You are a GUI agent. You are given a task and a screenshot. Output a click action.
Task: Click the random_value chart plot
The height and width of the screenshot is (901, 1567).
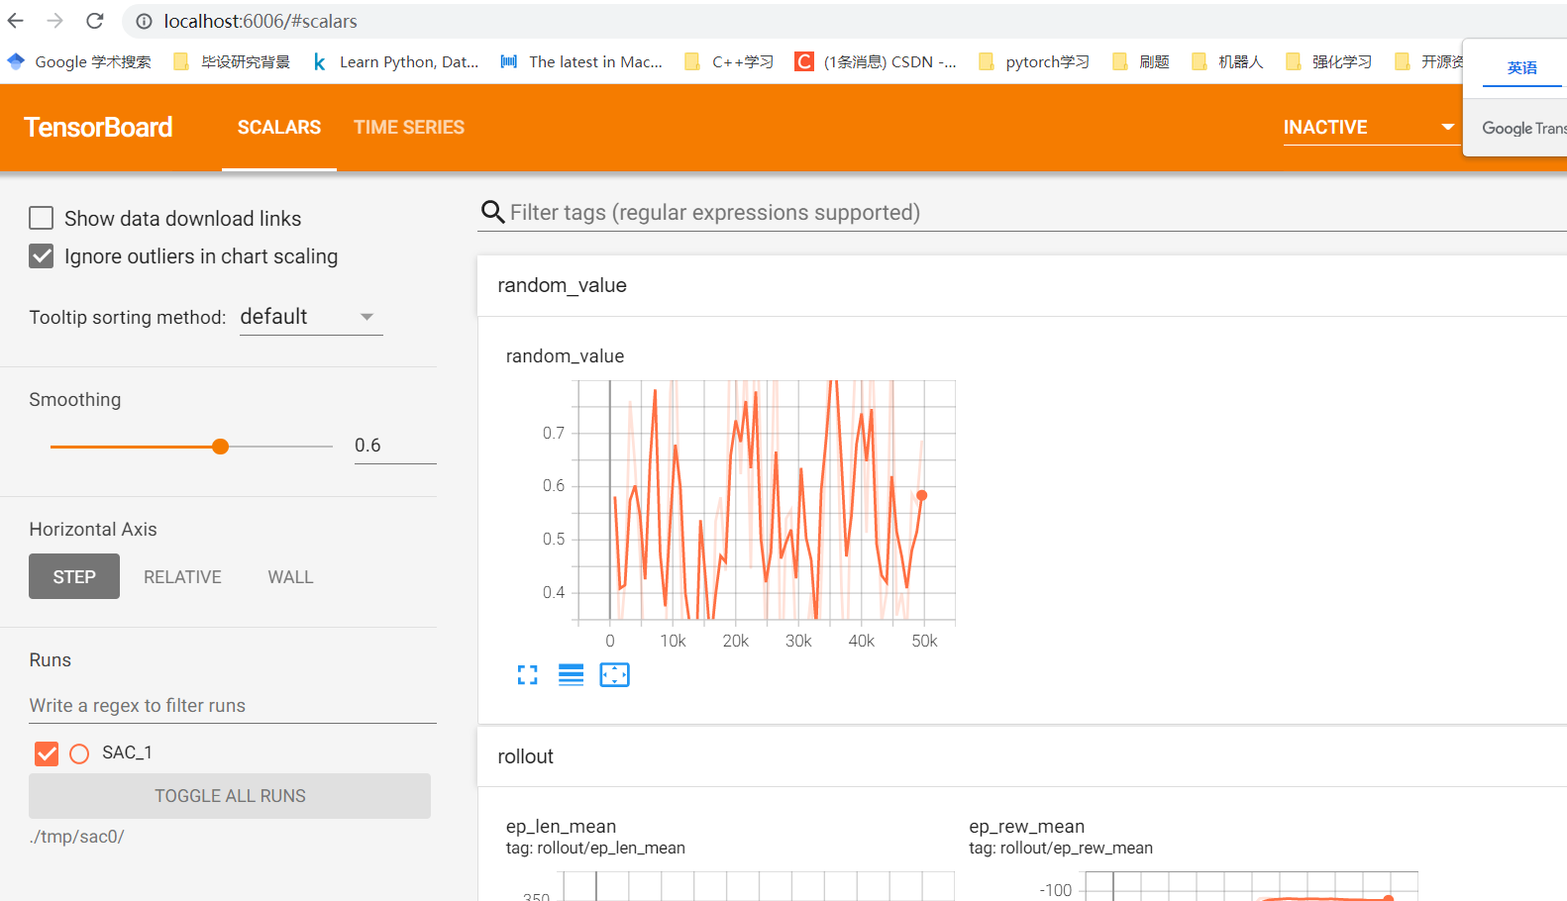(766, 500)
